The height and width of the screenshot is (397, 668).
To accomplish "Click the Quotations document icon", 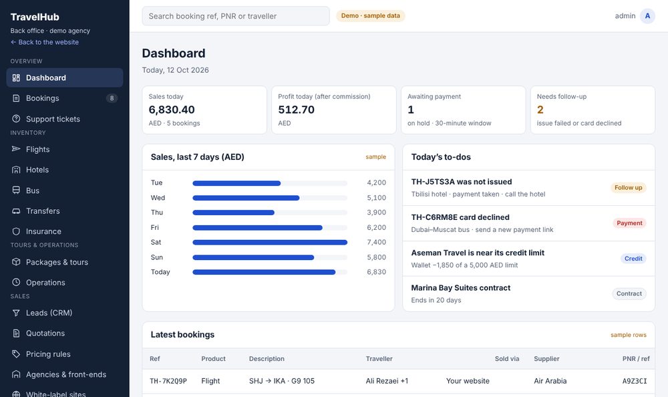I will pyautogui.click(x=16, y=333).
